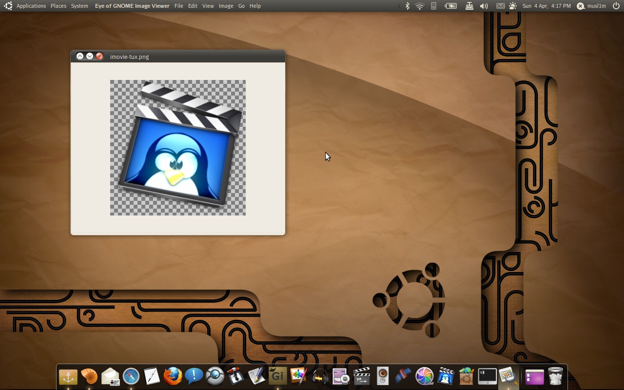Image resolution: width=624 pixels, height=390 pixels.
Task: Click the Eye of GNOME Image Viewer title menu
Action: click(x=132, y=6)
